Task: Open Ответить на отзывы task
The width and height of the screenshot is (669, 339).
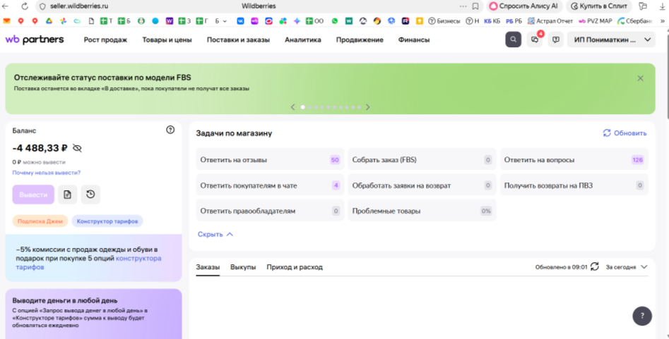Action: pos(270,160)
